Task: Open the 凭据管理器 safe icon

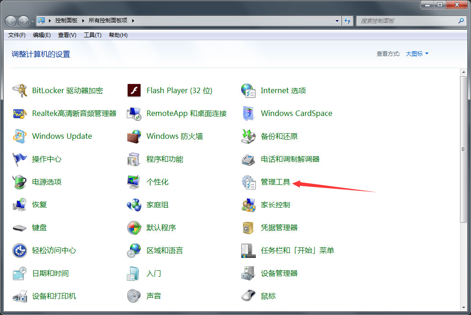Action: pyautogui.click(x=249, y=228)
